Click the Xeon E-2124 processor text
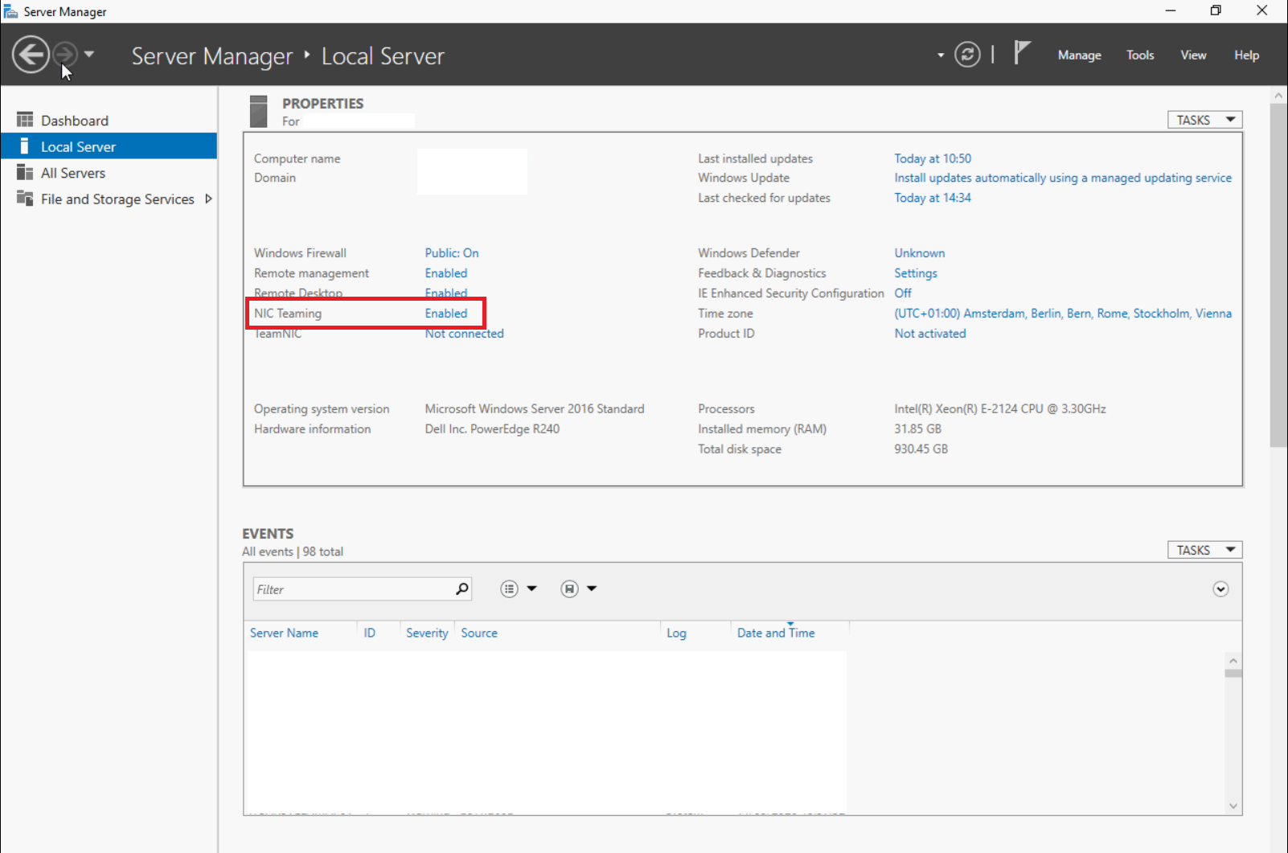 [1000, 409]
